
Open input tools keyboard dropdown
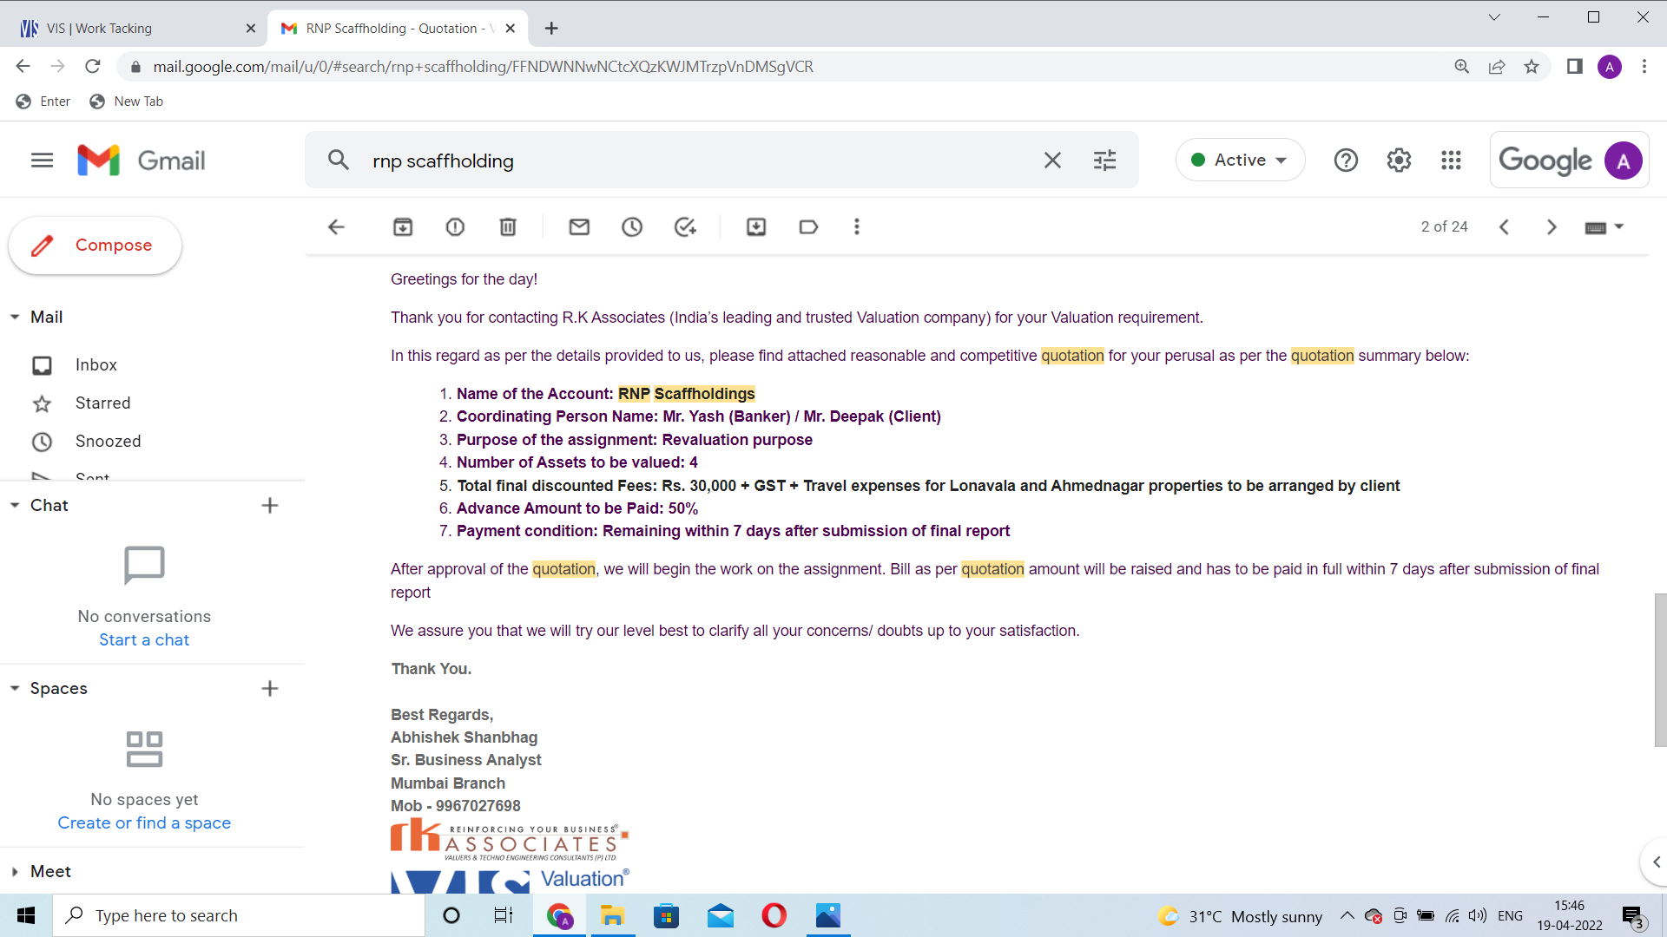[x=1604, y=227]
